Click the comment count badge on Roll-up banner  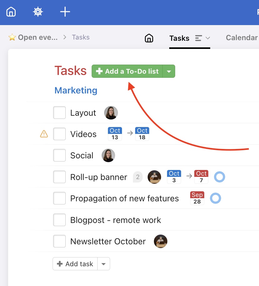[138, 177]
